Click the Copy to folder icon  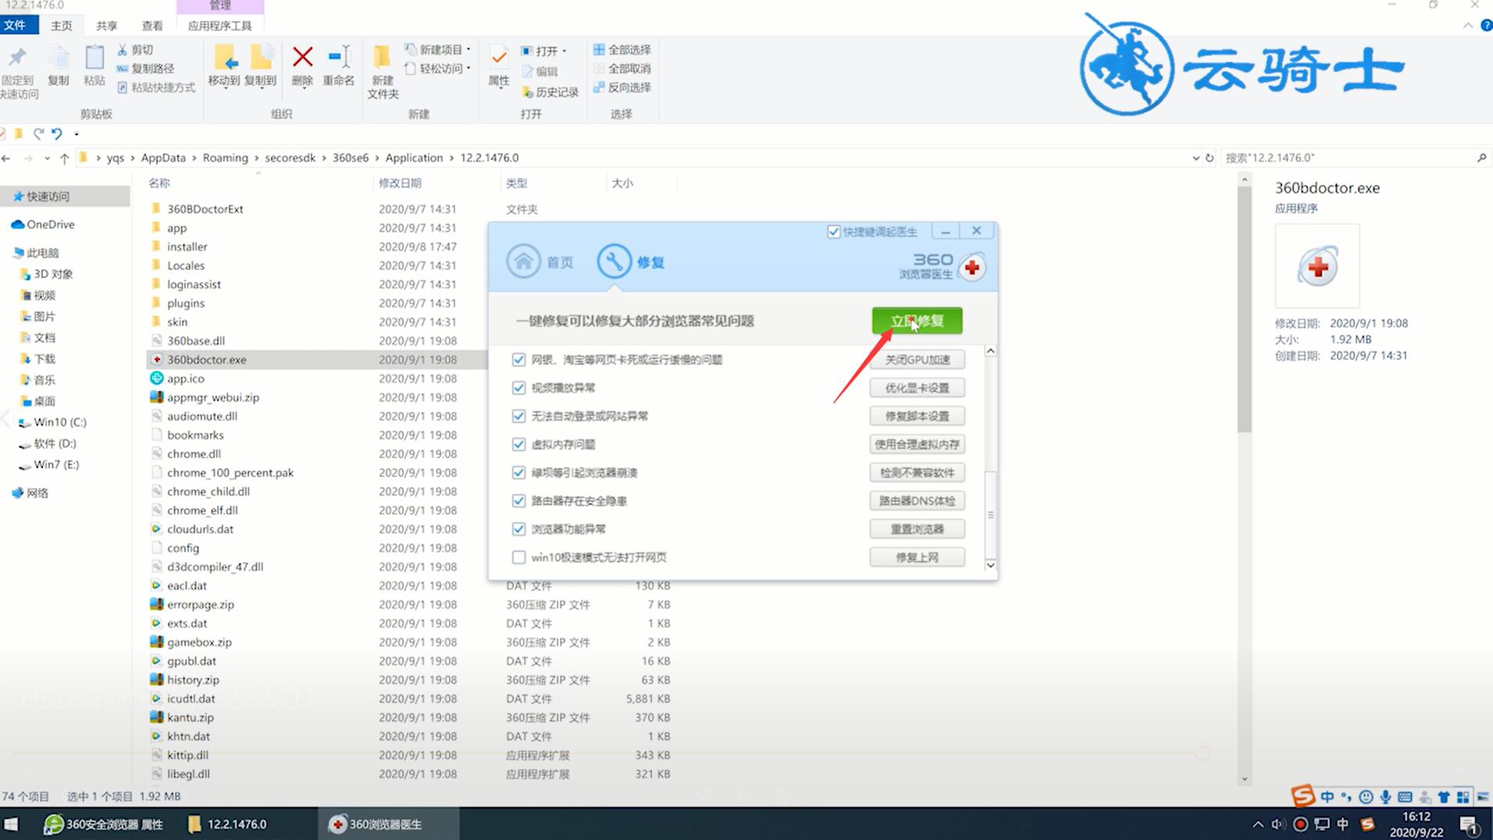point(261,58)
